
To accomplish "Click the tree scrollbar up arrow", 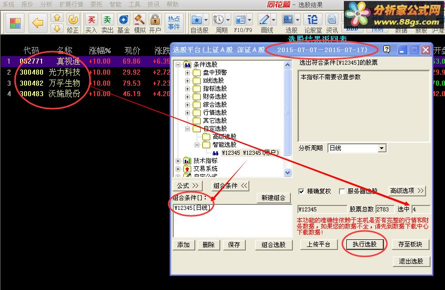I will 287,65.
